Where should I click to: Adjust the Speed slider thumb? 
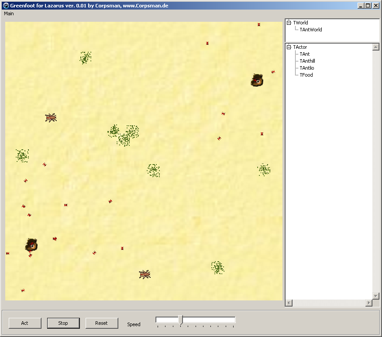point(181,320)
